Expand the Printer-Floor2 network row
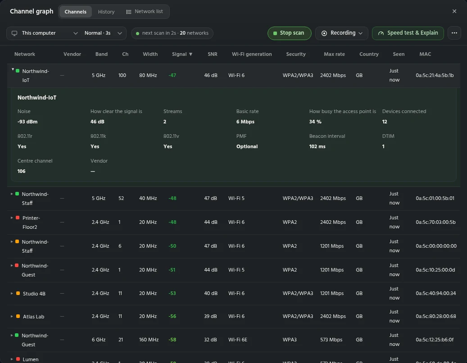This screenshot has height=363, width=467. coord(12,218)
